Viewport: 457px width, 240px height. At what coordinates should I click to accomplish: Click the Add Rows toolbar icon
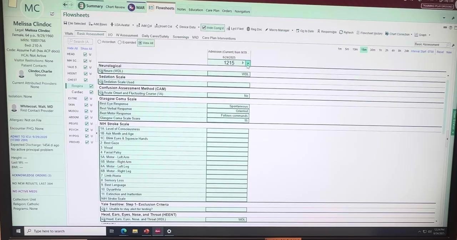tap(91, 24)
